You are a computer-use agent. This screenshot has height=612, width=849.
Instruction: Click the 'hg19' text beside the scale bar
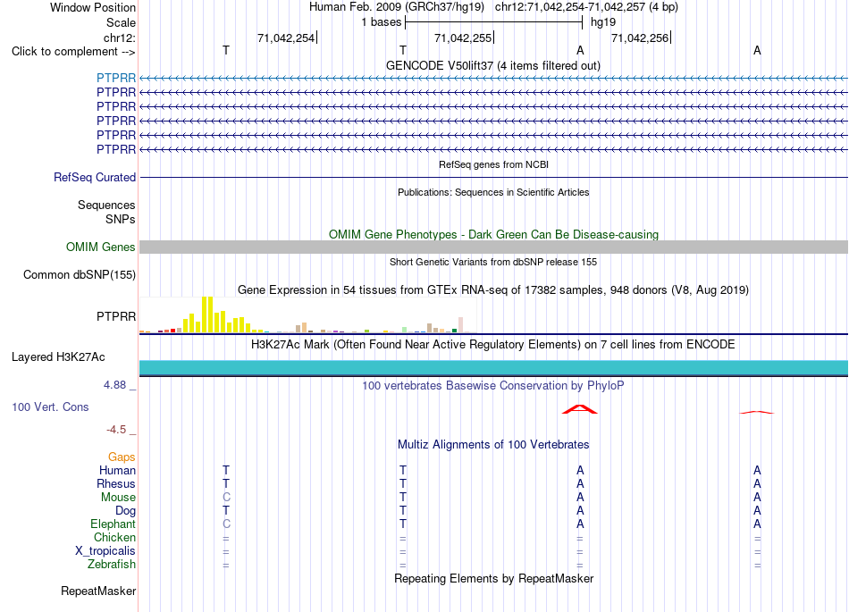(x=603, y=22)
